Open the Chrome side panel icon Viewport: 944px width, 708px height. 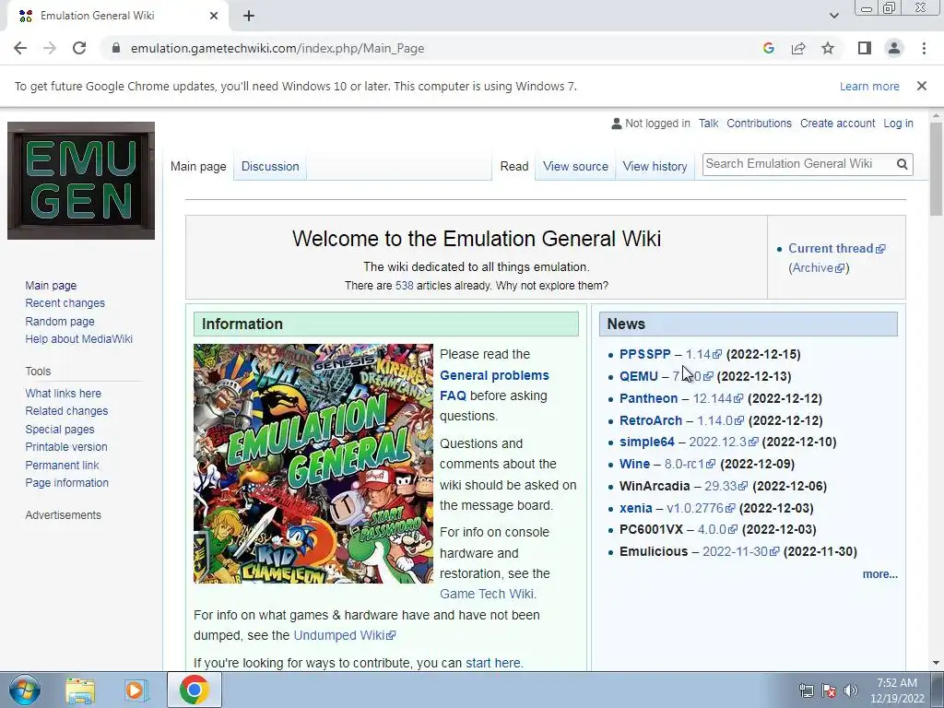point(865,48)
